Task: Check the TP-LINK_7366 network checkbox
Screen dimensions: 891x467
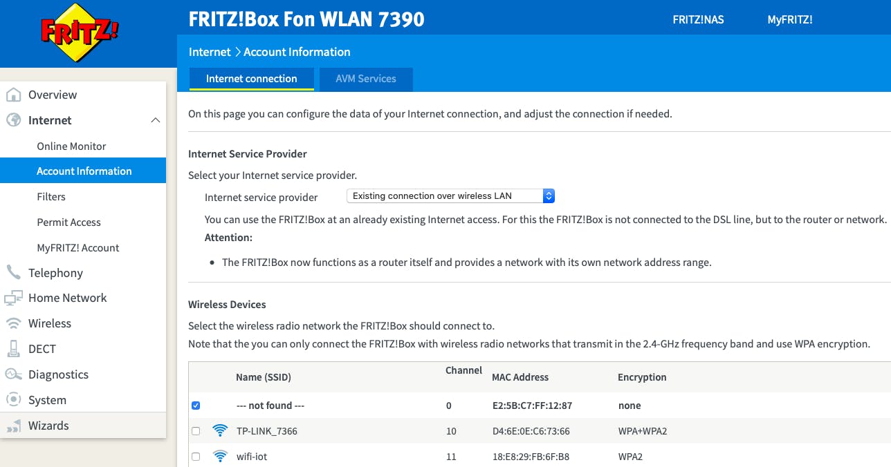Action: click(x=196, y=431)
